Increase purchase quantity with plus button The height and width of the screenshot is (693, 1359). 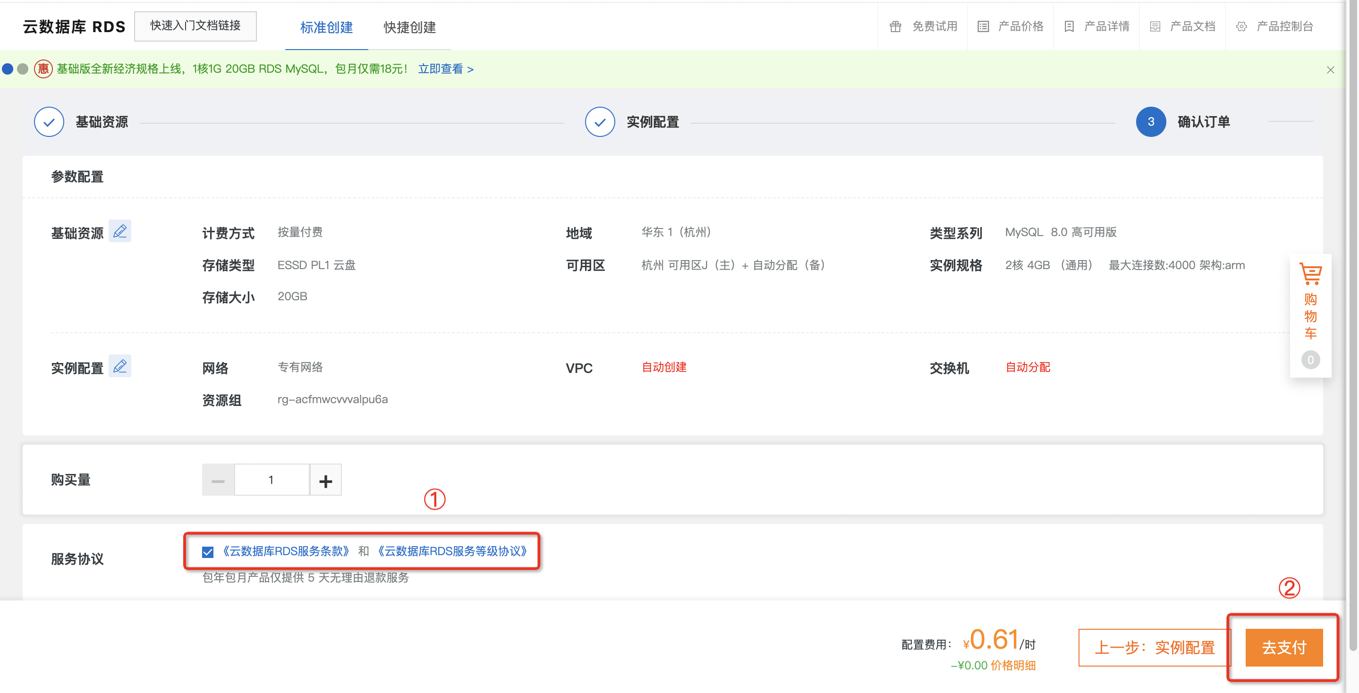tap(325, 481)
